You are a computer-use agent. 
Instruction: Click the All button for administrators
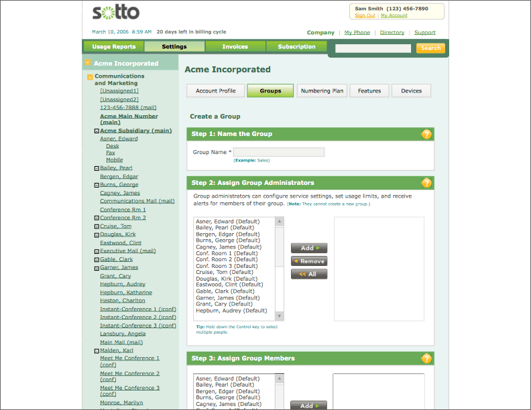(x=309, y=274)
